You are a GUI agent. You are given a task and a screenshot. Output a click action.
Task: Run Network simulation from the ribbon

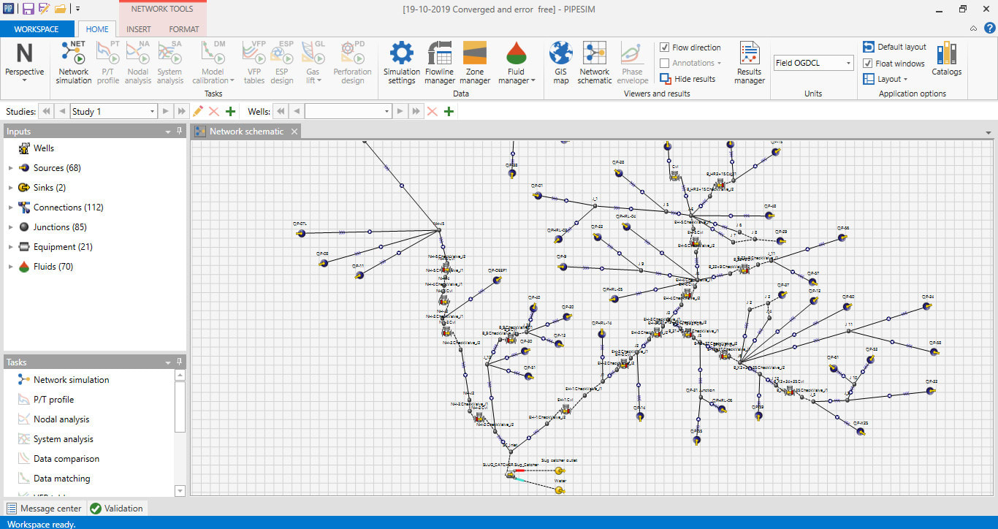74,63
